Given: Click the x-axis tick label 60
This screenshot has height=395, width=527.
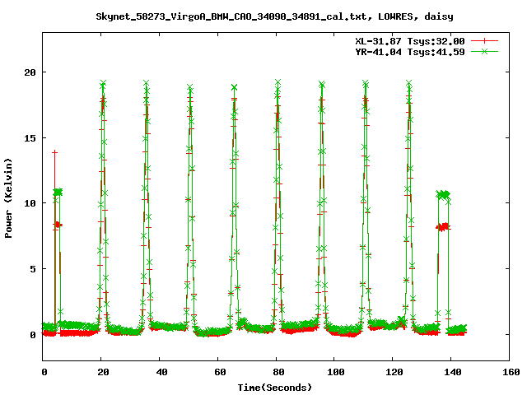Looking at the screenshot, I should pyautogui.click(x=220, y=372).
